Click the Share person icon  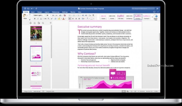point(157,9)
